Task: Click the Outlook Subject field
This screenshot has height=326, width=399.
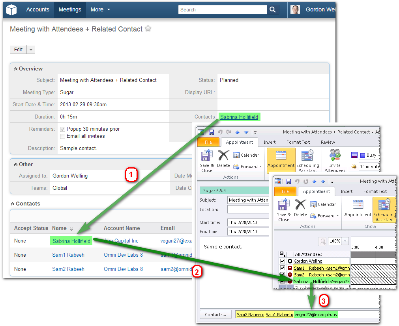Action: (x=248, y=200)
